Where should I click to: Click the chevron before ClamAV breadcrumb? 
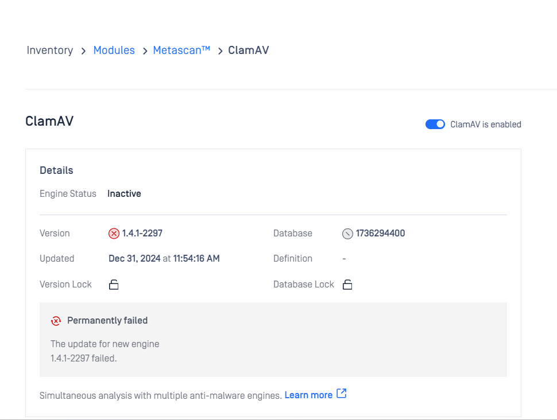221,51
